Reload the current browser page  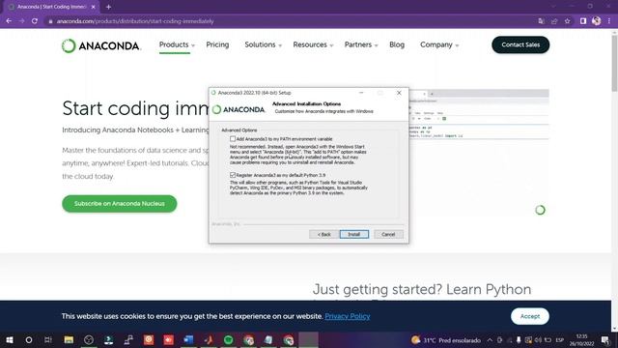[35, 21]
